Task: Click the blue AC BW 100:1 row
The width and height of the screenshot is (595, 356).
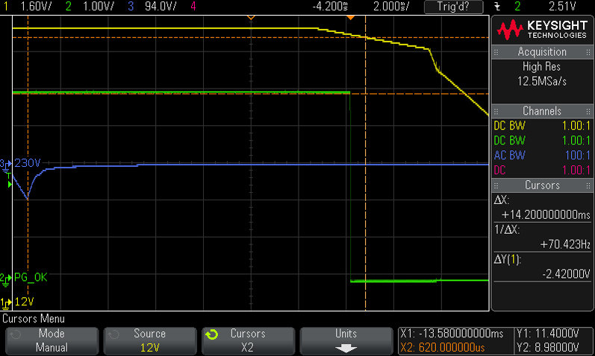Action: 542,155
